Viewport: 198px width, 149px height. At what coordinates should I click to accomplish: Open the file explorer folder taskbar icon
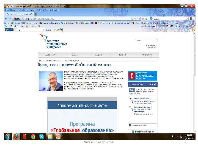coord(50,137)
